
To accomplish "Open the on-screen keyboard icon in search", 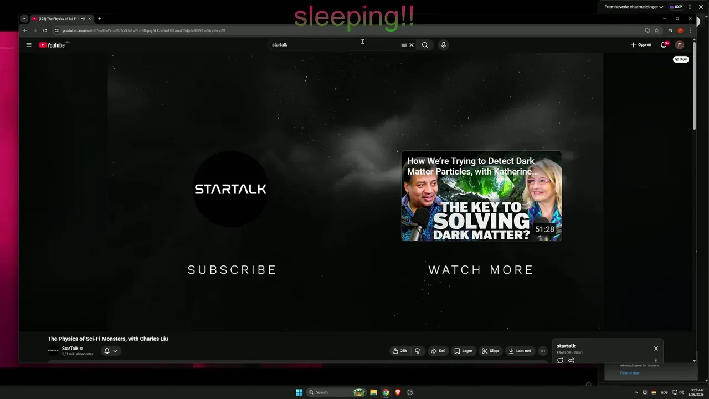I will pos(404,45).
